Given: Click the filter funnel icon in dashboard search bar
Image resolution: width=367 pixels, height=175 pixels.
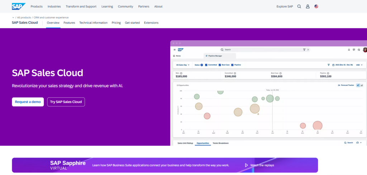Looking at the screenshot, I should click(304, 49).
